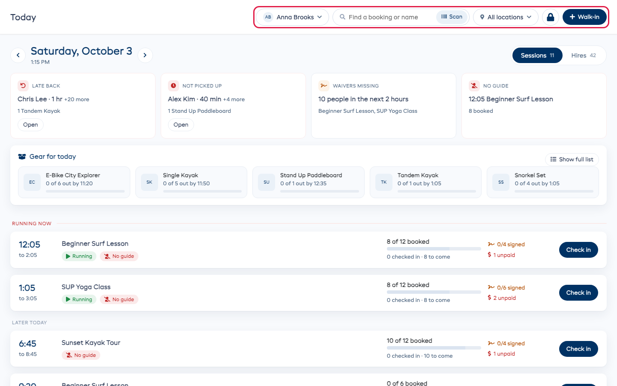Click the AB avatar for Anna Brooks

click(x=268, y=17)
